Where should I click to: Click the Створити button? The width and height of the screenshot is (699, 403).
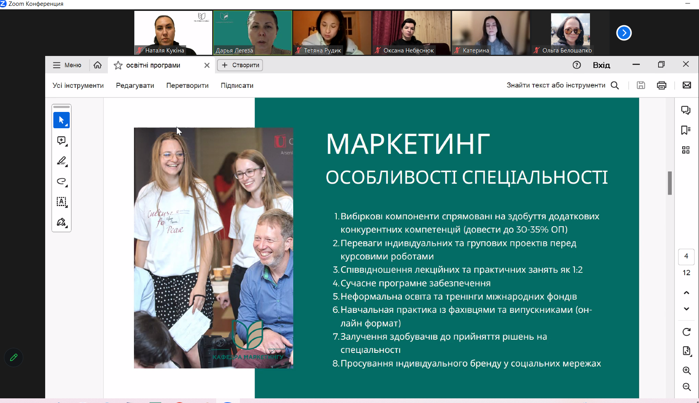240,65
